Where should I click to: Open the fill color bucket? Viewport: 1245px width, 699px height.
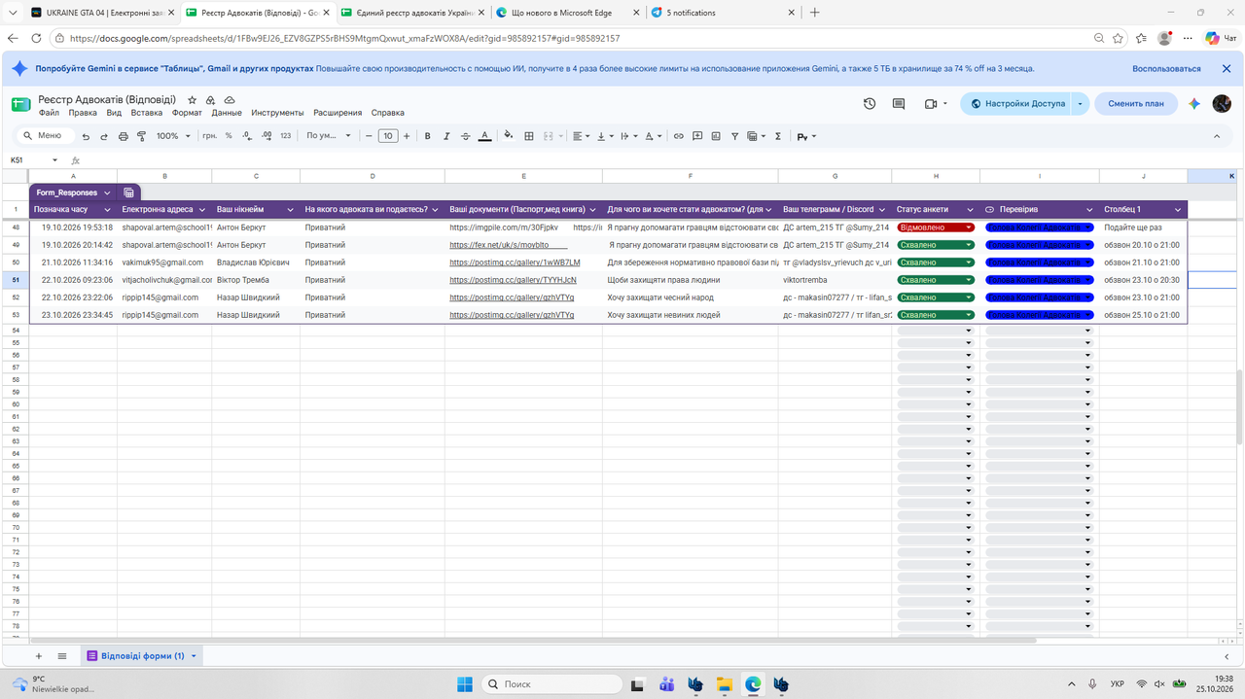click(509, 136)
